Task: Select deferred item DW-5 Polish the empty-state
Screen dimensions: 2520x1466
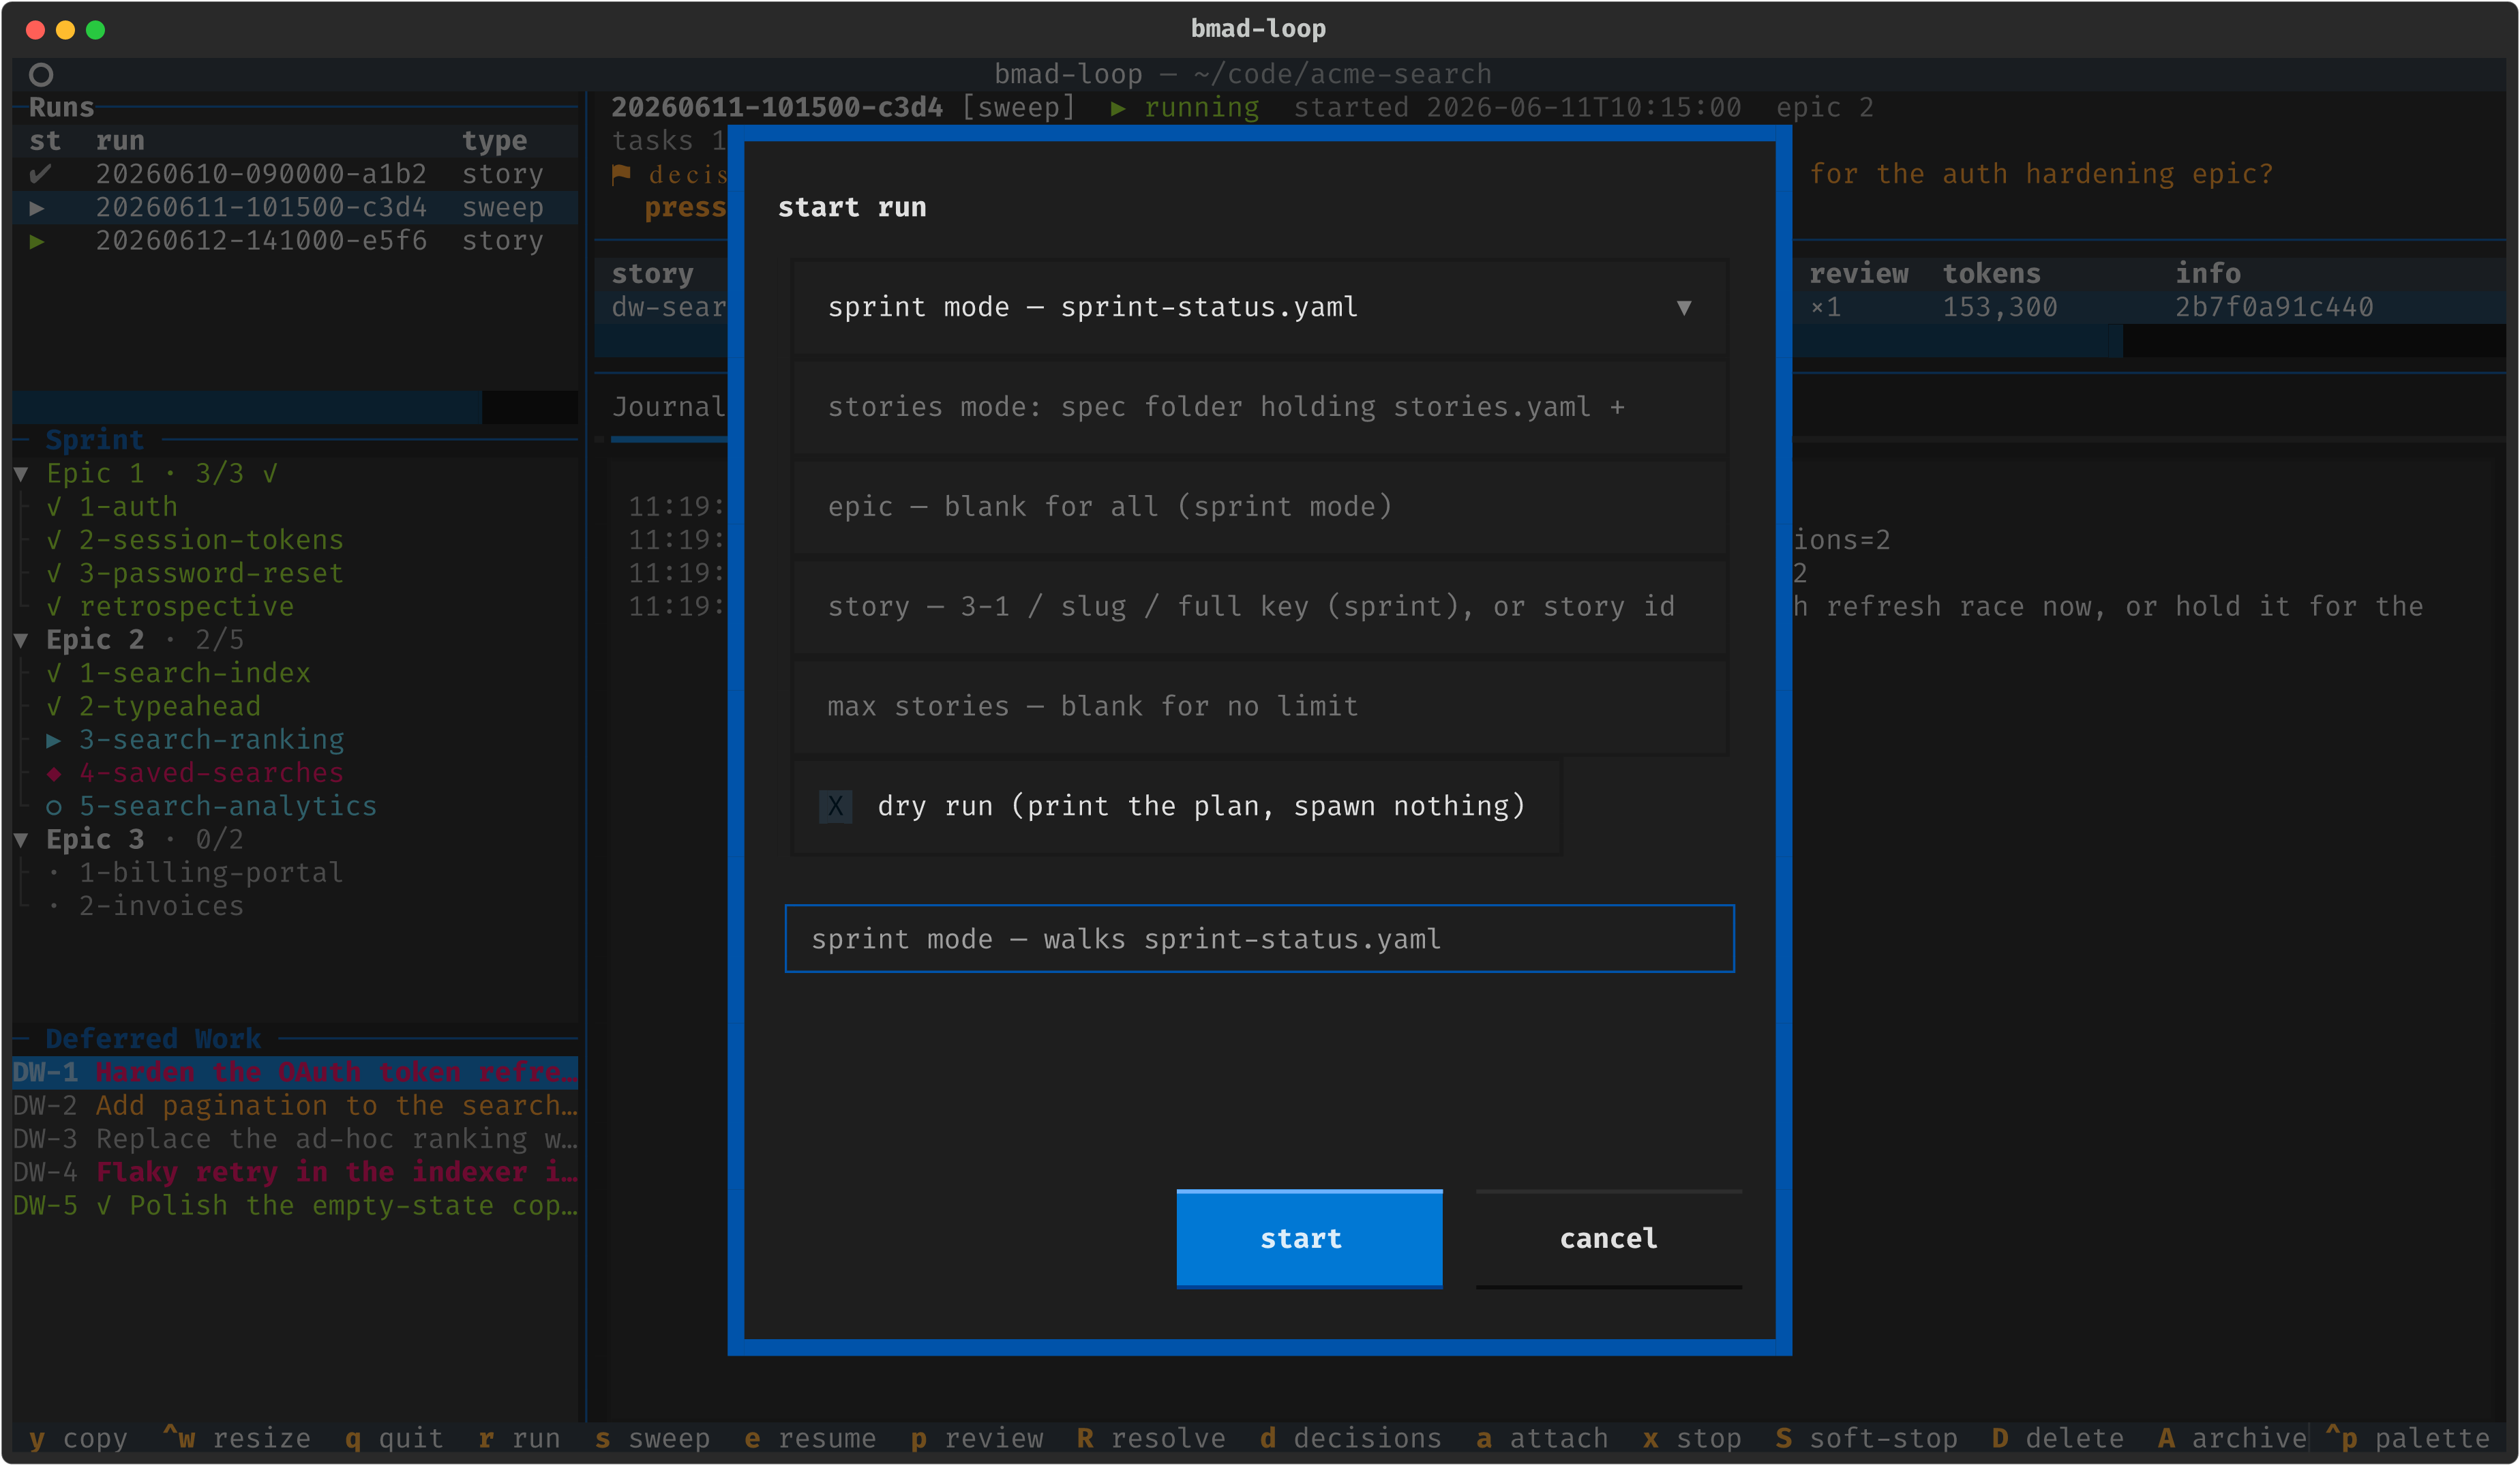Action: tap(295, 1206)
